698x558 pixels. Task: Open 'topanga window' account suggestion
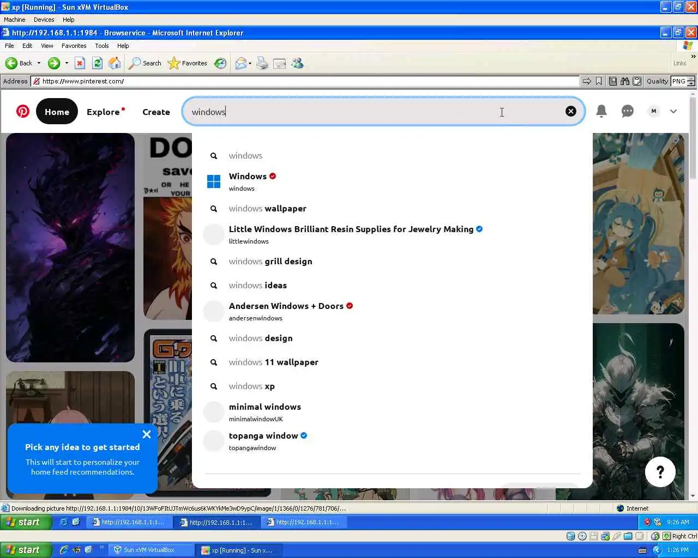point(392,441)
